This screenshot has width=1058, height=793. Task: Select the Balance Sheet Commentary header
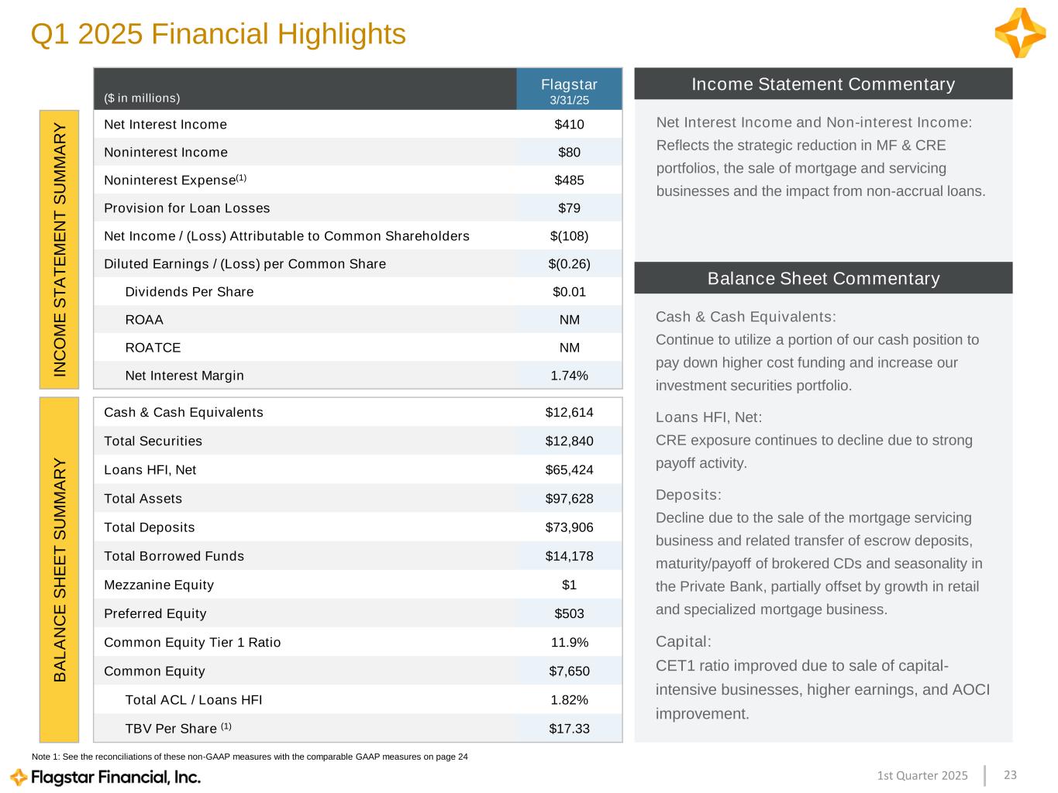(823, 278)
